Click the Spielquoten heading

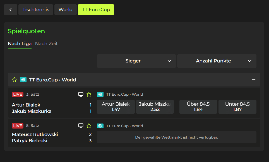tap(26, 31)
